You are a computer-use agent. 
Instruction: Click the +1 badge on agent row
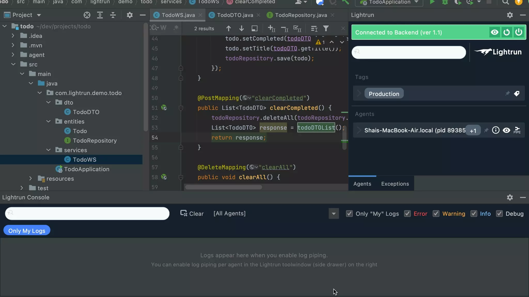click(x=473, y=131)
